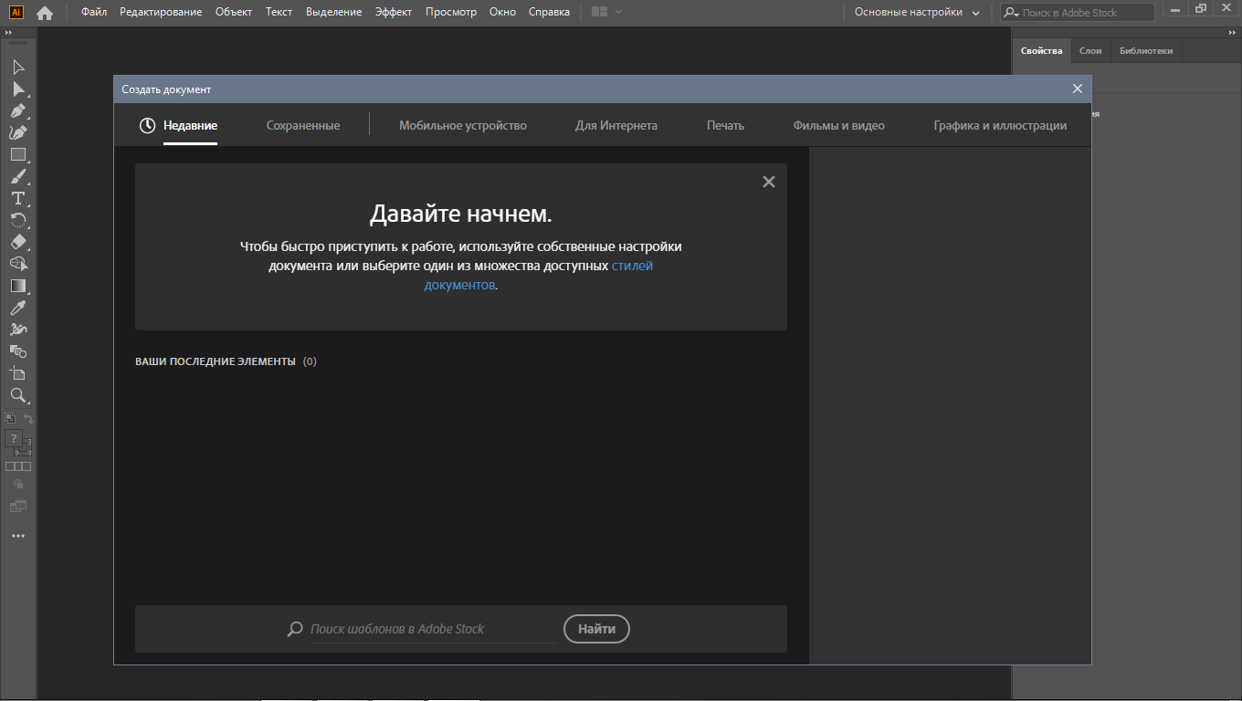
Task: Select the Gradient tool
Action: 17,286
